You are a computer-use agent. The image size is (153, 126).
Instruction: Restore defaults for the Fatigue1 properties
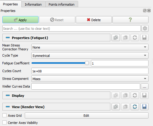point(135,38)
